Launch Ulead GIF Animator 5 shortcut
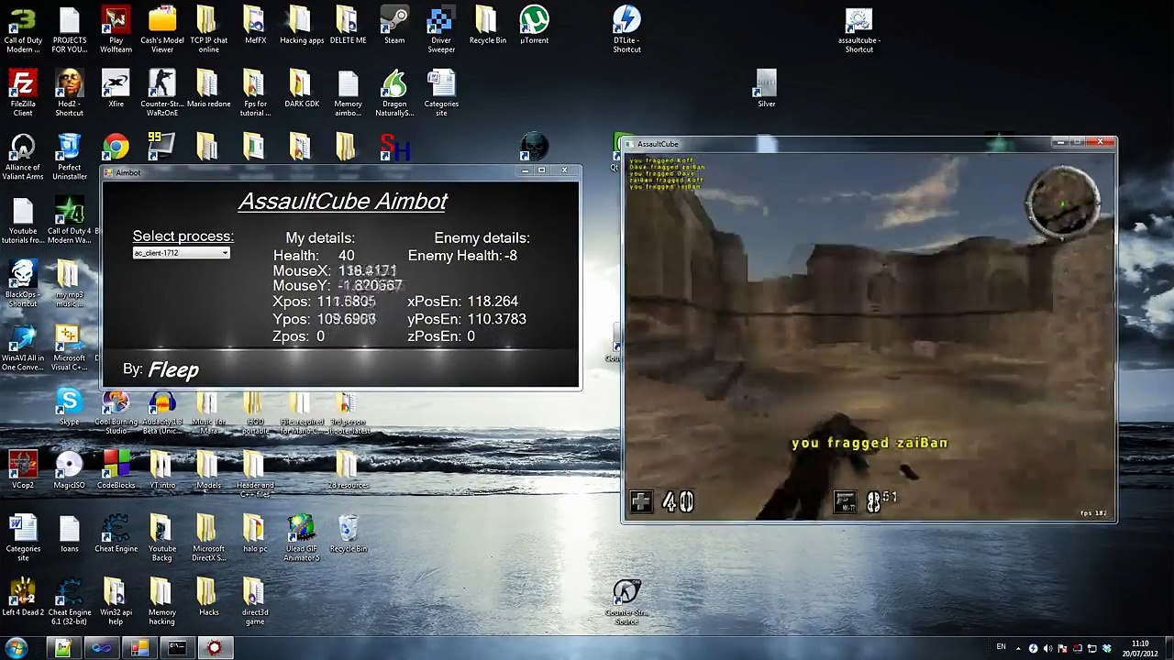 click(x=302, y=538)
